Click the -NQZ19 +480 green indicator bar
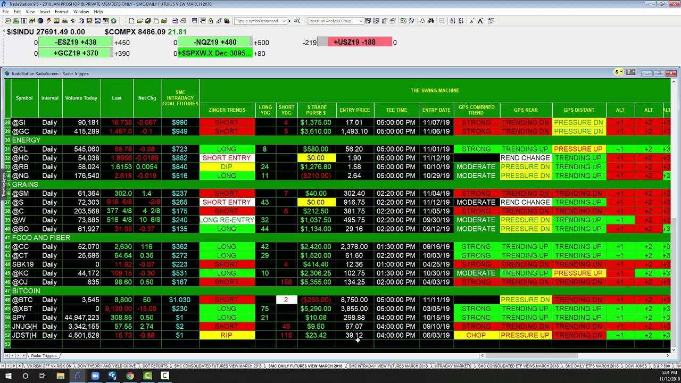 point(215,42)
